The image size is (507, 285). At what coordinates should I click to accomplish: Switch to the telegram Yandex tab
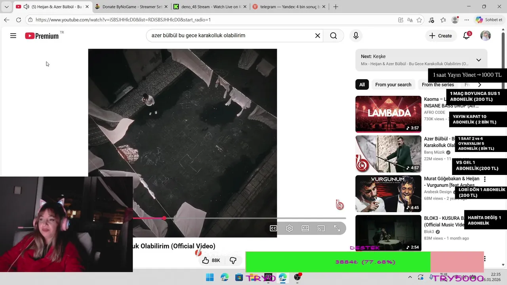click(290, 7)
